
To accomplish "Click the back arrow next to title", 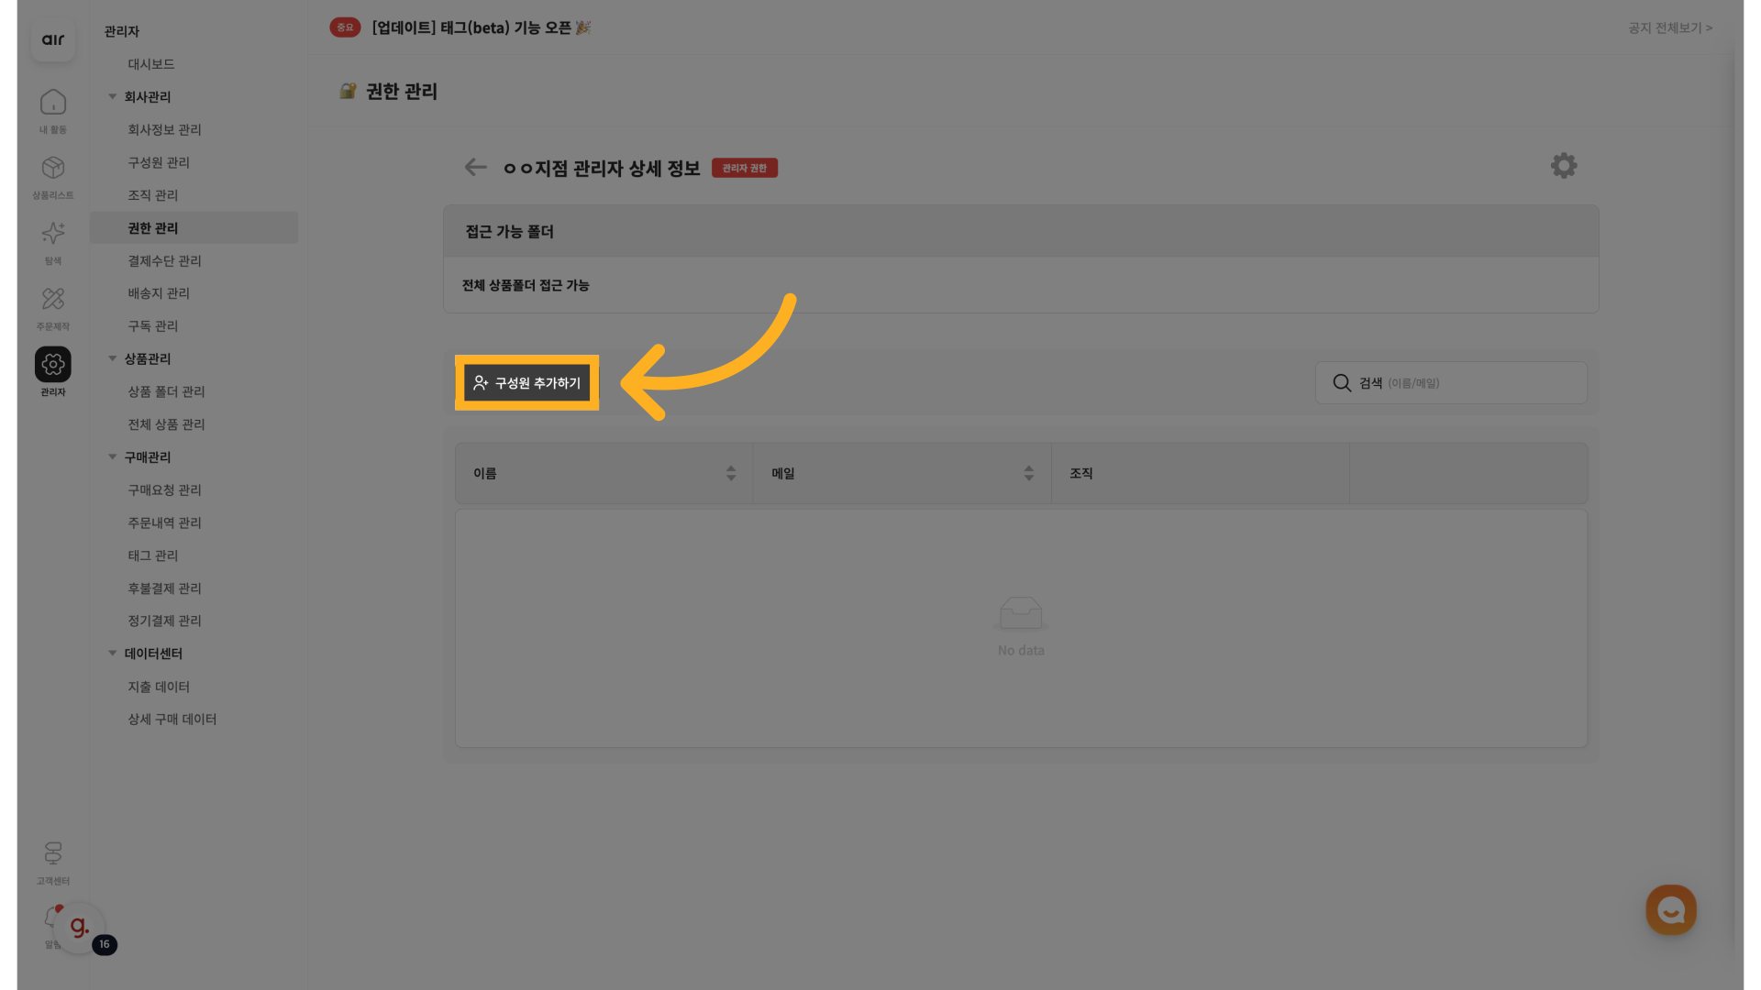I will pos(475,167).
